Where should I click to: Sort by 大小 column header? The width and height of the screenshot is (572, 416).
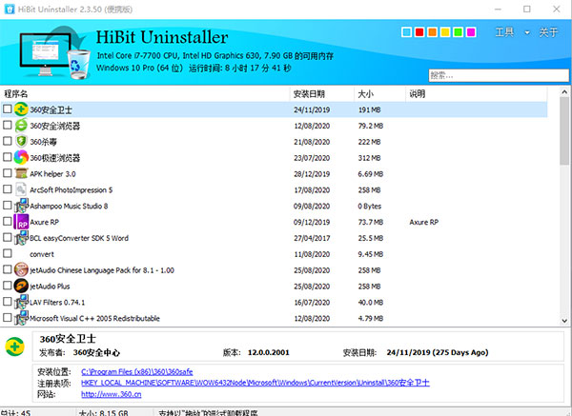tap(379, 94)
